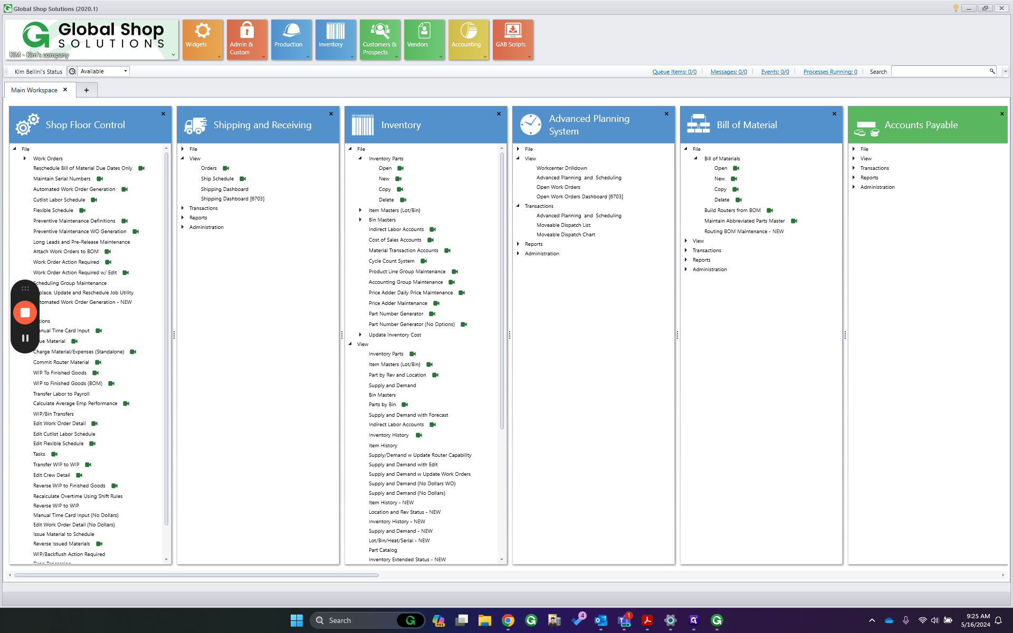Open the Accounting module tile
The height and width of the screenshot is (633, 1013).
[469, 40]
